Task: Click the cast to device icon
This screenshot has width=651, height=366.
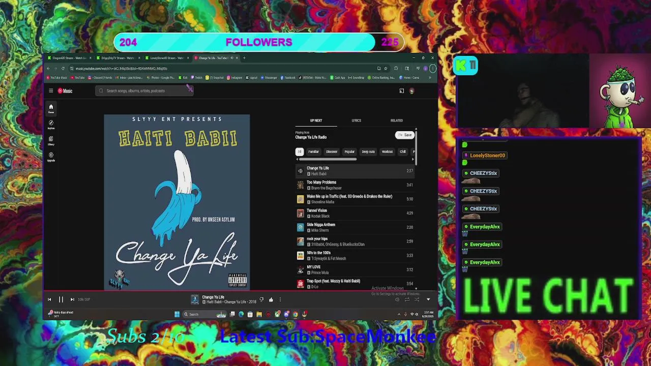Action: [401, 91]
